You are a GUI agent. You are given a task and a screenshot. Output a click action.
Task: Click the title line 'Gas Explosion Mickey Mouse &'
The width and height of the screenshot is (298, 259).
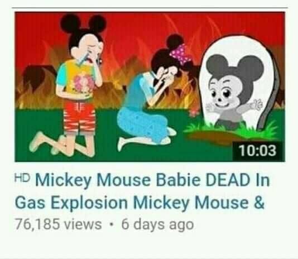coord(140,202)
